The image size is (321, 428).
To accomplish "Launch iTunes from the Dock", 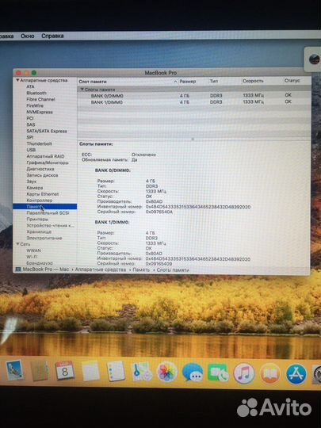I will pyautogui.click(x=244, y=373).
